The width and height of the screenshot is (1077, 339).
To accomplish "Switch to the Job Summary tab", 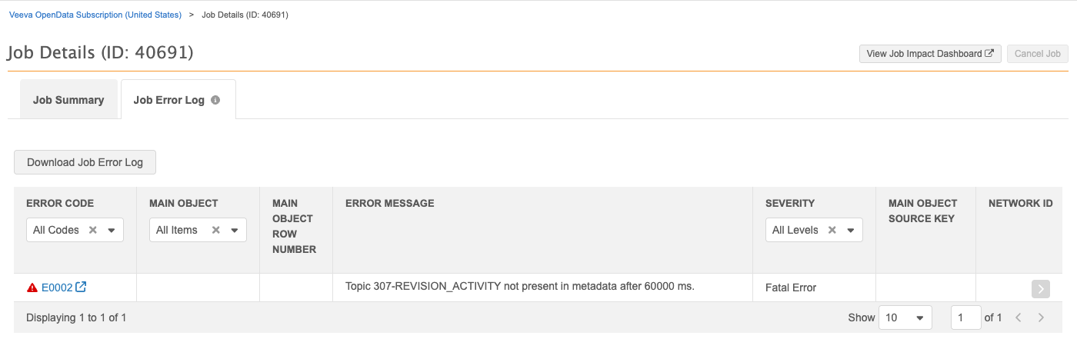I will pyautogui.click(x=68, y=100).
